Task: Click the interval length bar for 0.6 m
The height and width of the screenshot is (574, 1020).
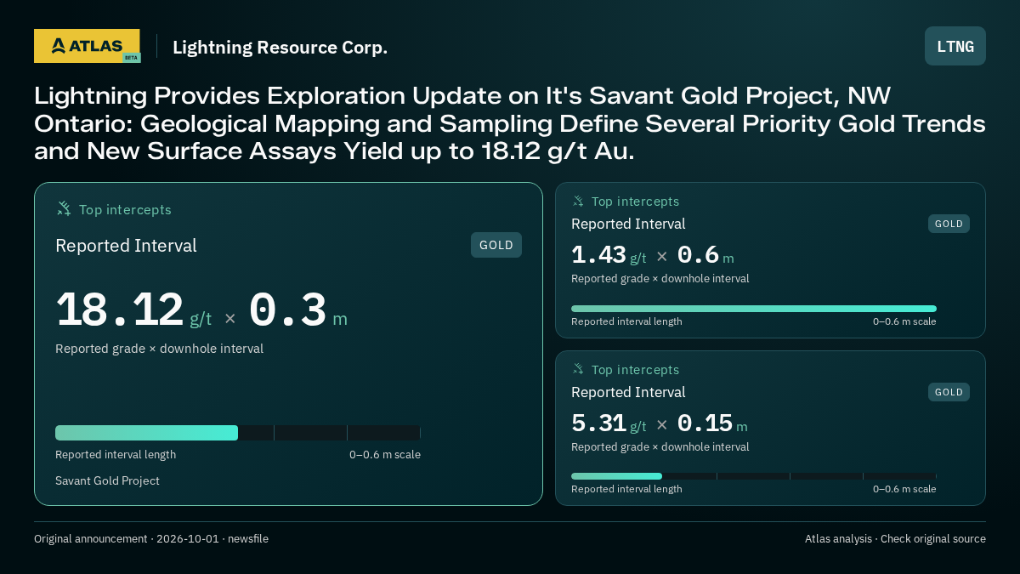Action: tap(754, 309)
